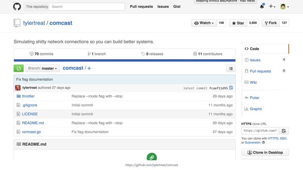
Task: Click the Clone in Desktop button
Action: click(x=265, y=153)
